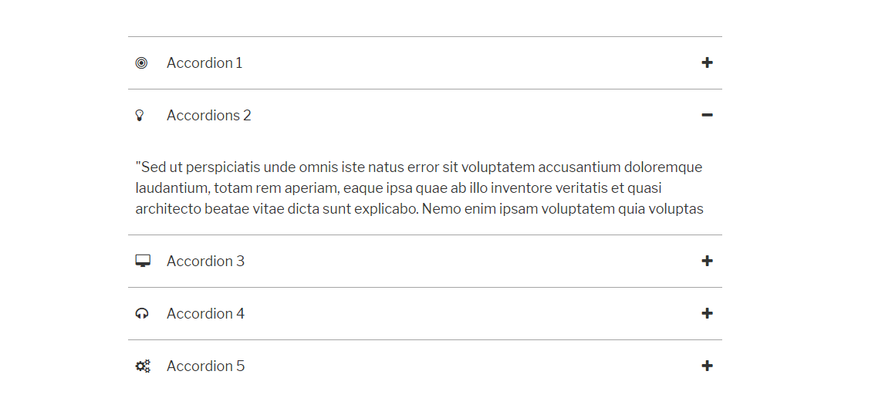The width and height of the screenshot is (875, 405).
Task: Click the Accordion 4 header label
Action: click(x=205, y=314)
